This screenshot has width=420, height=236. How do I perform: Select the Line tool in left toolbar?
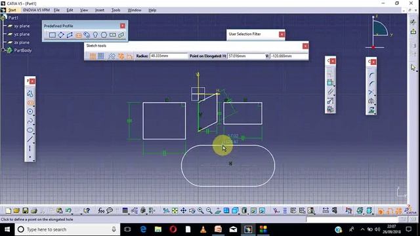pos(30,139)
